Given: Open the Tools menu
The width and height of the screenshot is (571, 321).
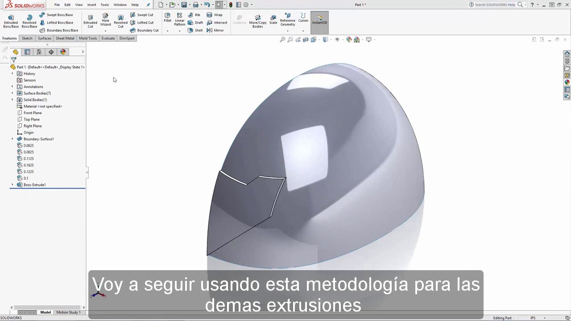Looking at the screenshot, I should pyautogui.click(x=104, y=5).
